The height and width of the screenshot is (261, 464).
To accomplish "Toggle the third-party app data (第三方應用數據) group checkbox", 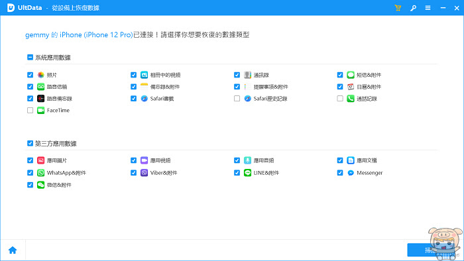I will [30, 143].
